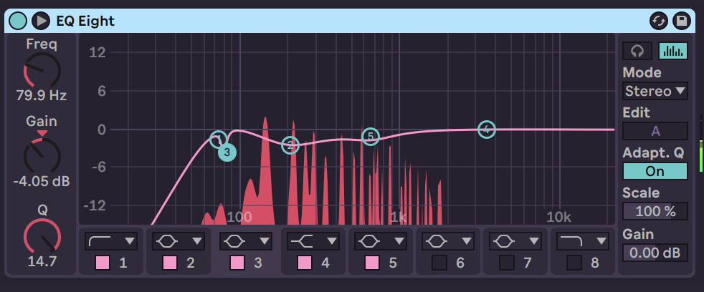Select band number 2 label
This screenshot has height=292, width=704.
click(x=191, y=263)
